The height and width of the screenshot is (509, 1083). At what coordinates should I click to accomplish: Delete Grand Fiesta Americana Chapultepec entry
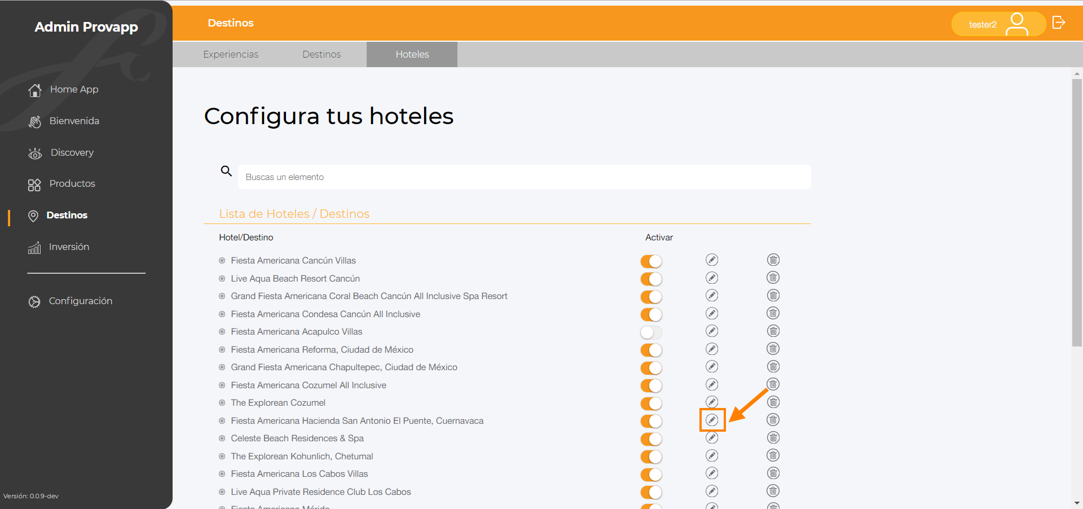pyautogui.click(x=773, y=366)
